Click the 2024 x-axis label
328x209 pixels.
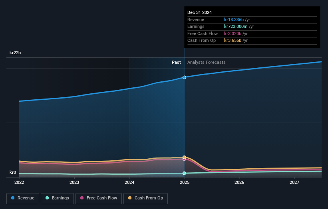click(x=129, y=183)
